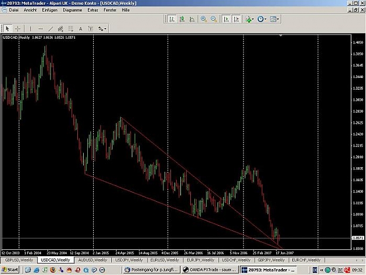366x275 pixels.
Task: Select the cursor arrow tool
Action: pos(7,29)
